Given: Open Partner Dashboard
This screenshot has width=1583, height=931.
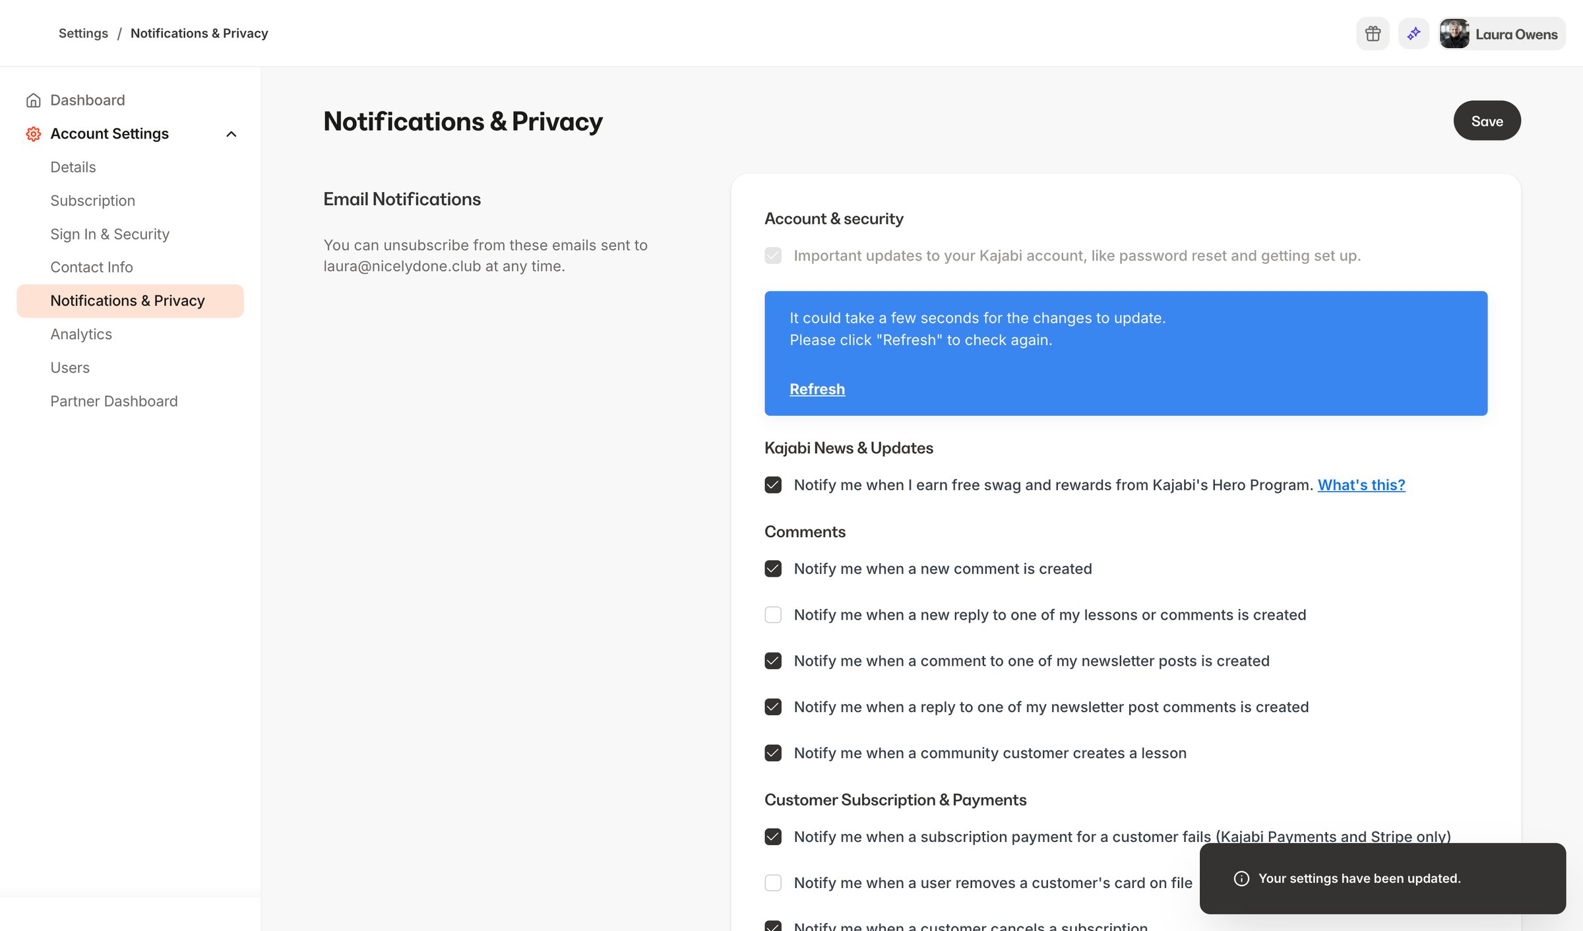Looking at the screenshot, I should pyautogui.click(x=114, y=401).
